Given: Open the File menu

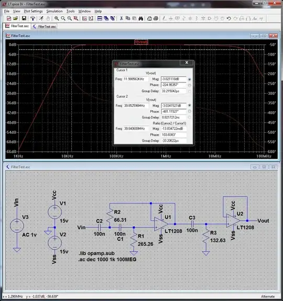Looking at the screenshot, I should point(7,11).
